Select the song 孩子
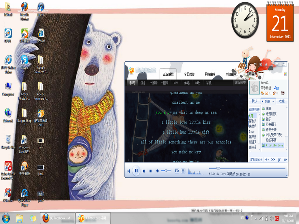299x224 pixels. pos(268,119)
